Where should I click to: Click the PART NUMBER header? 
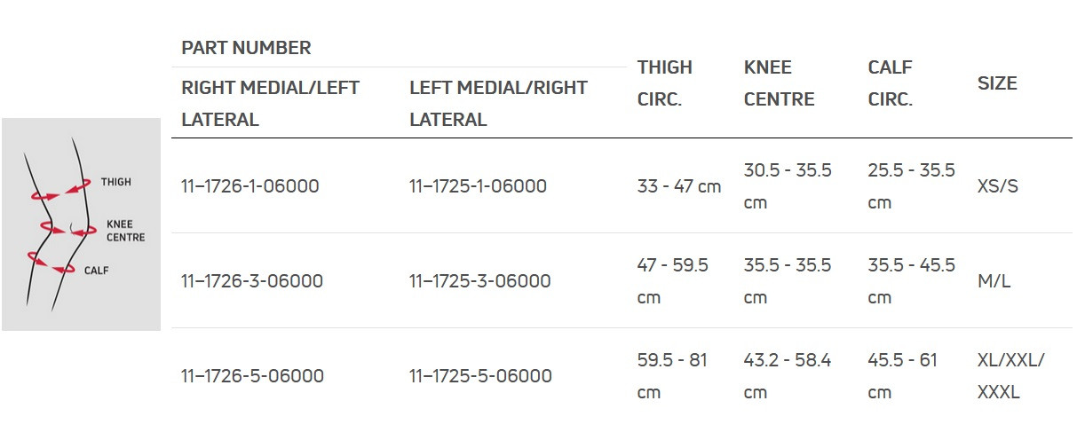246,48
